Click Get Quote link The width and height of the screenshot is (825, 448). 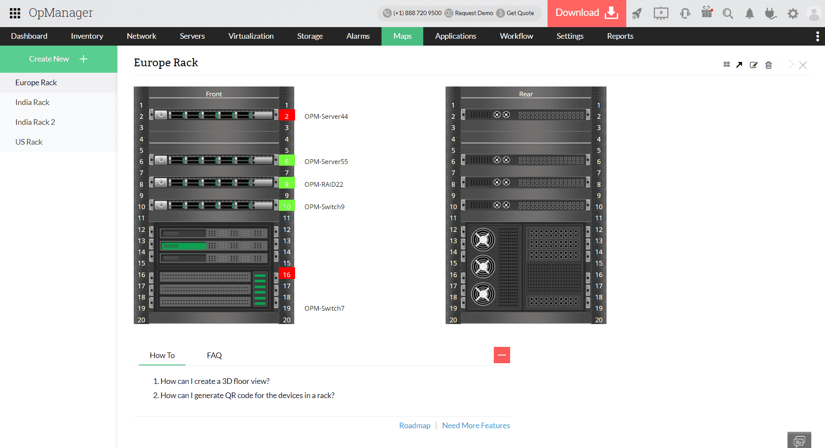[x=520, y=13]
